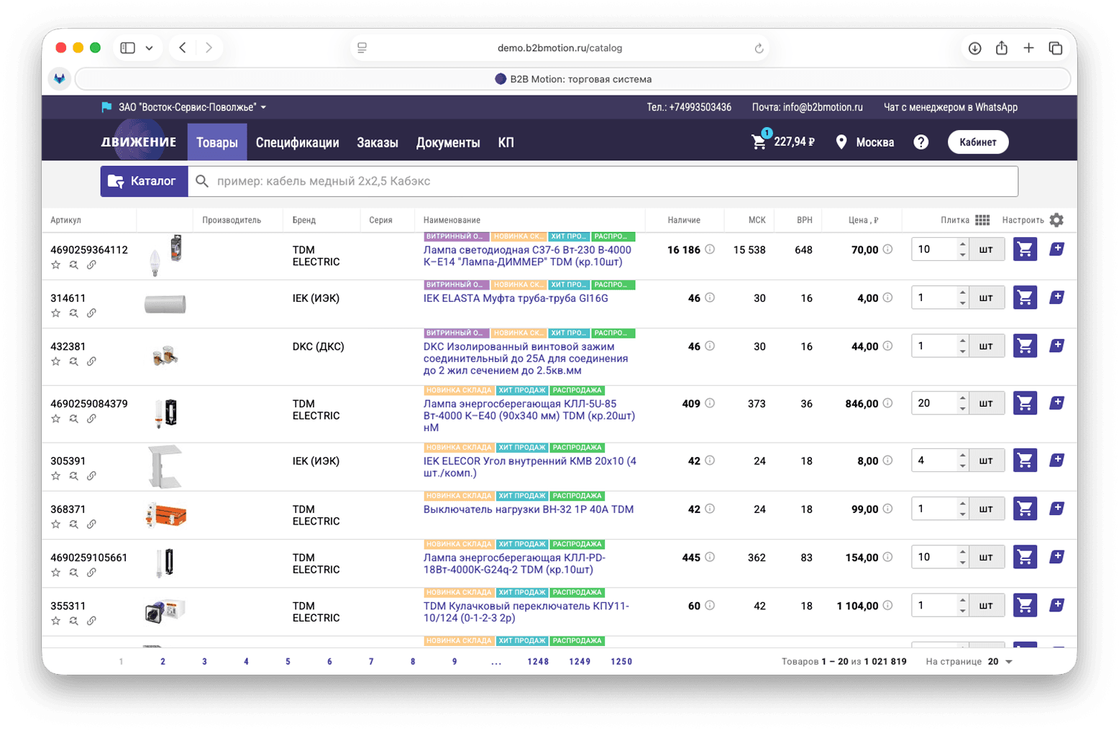Image resolution: width=1119 pixels, height=730 pixels.
Task: Open items per page dropdown
Action: point(1000,662)
